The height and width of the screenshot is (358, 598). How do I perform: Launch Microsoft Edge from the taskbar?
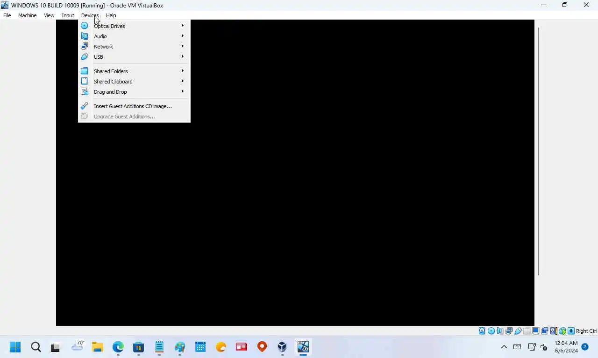coord(118,347)
